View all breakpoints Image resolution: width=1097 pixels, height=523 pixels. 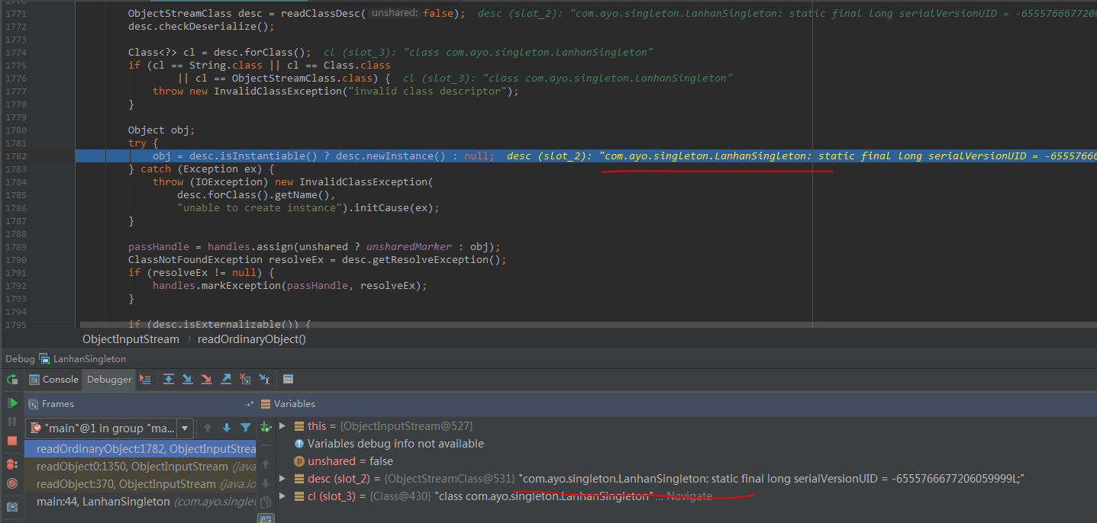point(12,464)
